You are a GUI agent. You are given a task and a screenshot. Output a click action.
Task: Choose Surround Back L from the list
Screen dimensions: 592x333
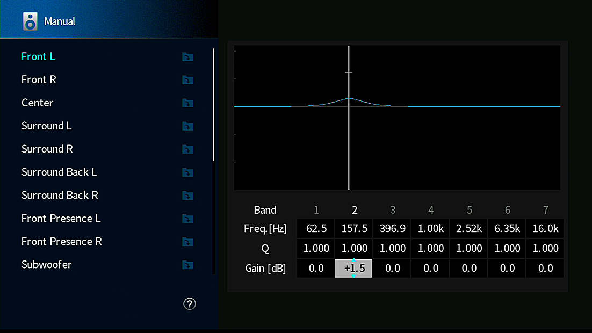pos(59,172)
